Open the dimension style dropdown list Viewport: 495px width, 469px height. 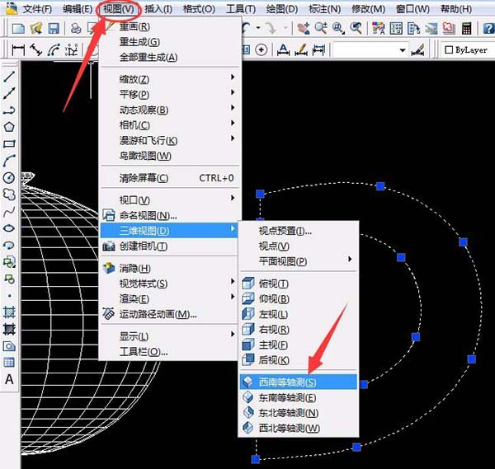(402, 50)
